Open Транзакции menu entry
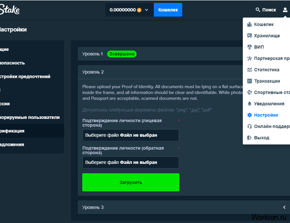 (266, 81)
